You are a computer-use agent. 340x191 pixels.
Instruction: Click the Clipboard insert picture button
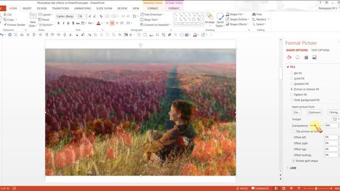(x=314, y=112)
